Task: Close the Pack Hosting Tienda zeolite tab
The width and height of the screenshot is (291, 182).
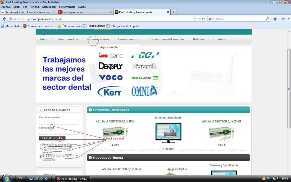Action: [x=168, y=12]
